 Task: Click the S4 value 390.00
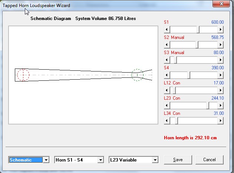[x=217, y=68]
